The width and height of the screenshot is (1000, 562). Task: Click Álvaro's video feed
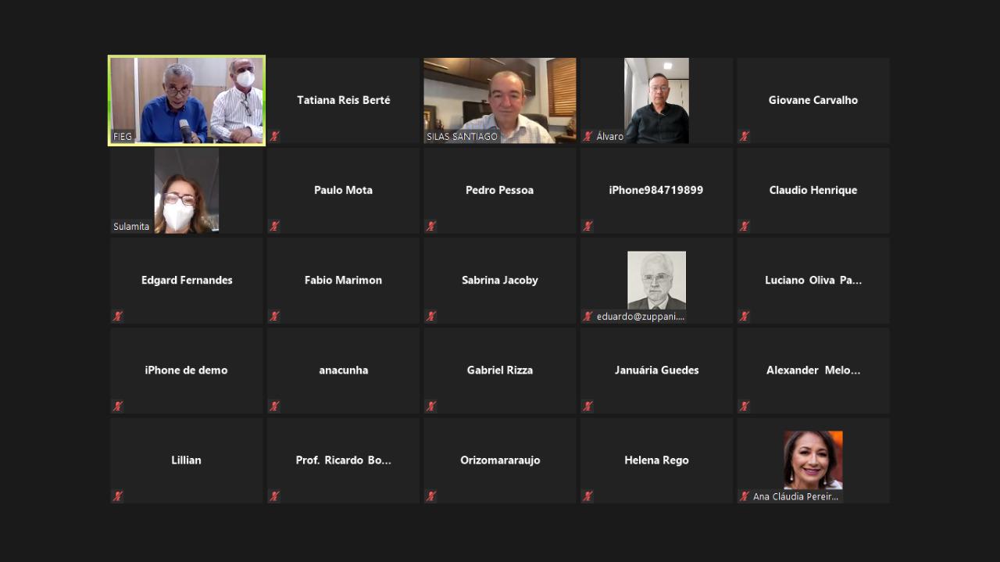[656, 100]
